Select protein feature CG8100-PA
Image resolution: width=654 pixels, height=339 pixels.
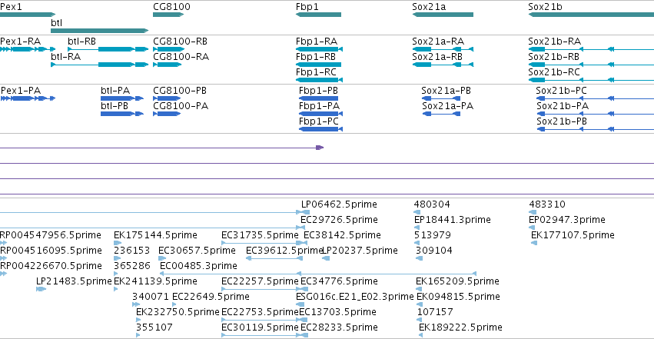(167, 114)
